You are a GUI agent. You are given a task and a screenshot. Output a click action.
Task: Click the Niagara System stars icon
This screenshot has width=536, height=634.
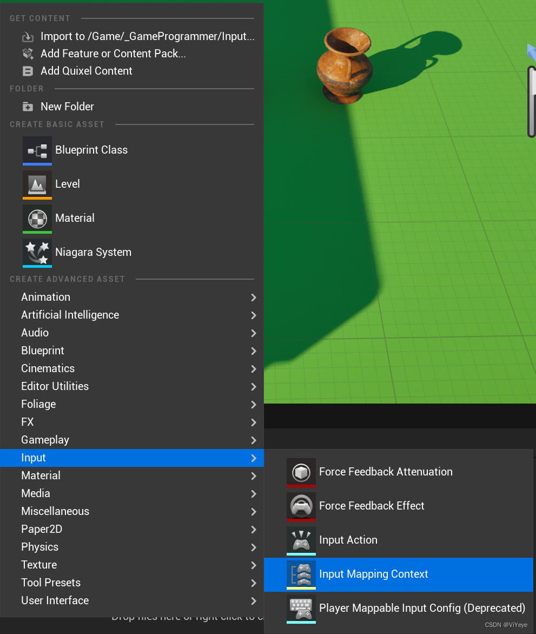37,253
